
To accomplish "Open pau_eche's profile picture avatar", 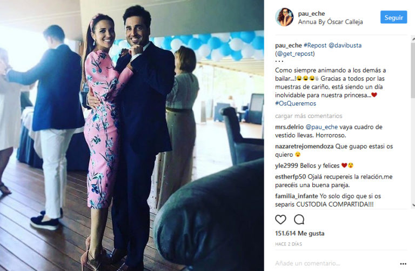I will (284, 17).
